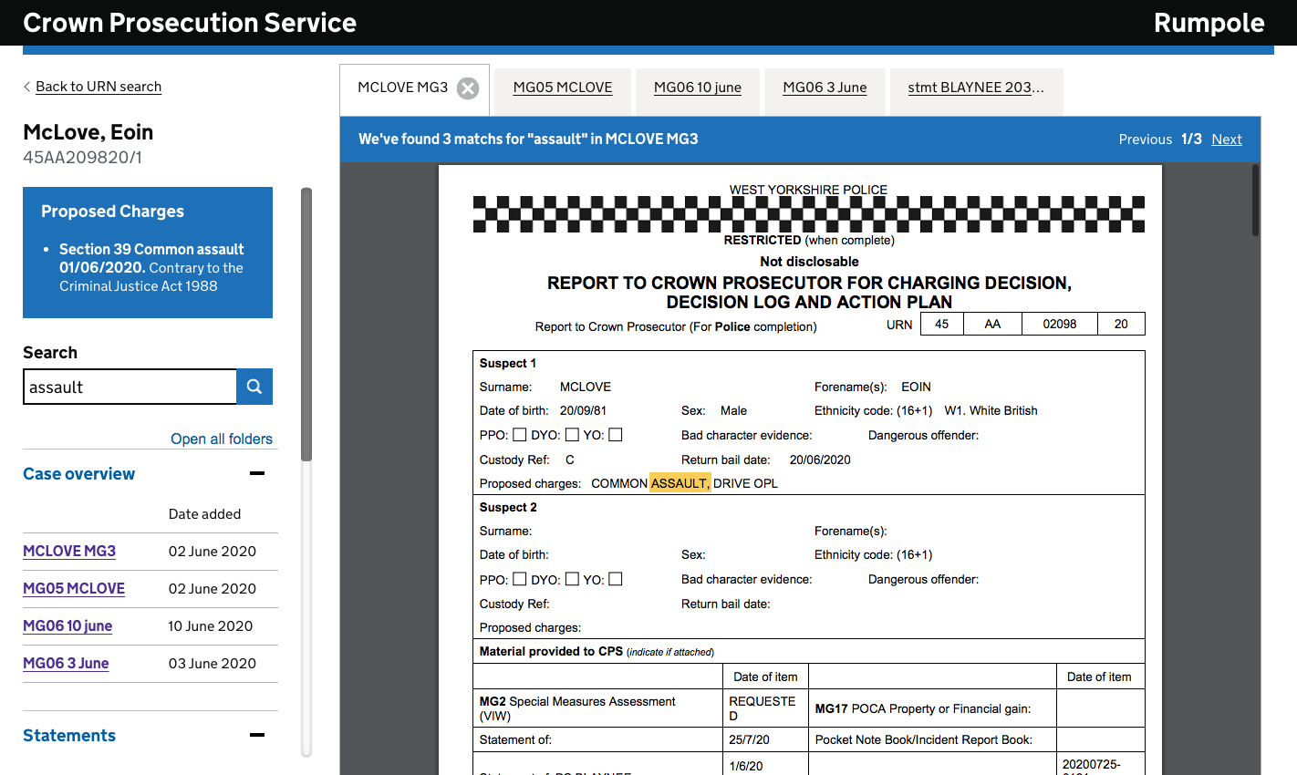
Task: Switch to the MG06 10 june tab
Action: pos(698,88)
